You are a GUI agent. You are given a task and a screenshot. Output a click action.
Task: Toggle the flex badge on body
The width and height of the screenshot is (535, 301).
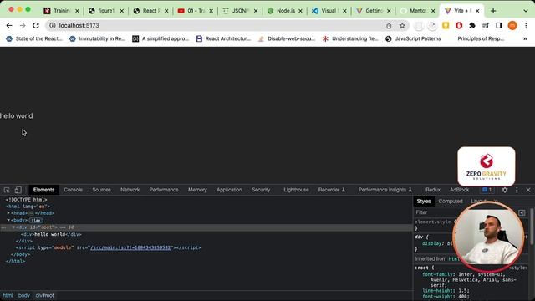point(36,221)
